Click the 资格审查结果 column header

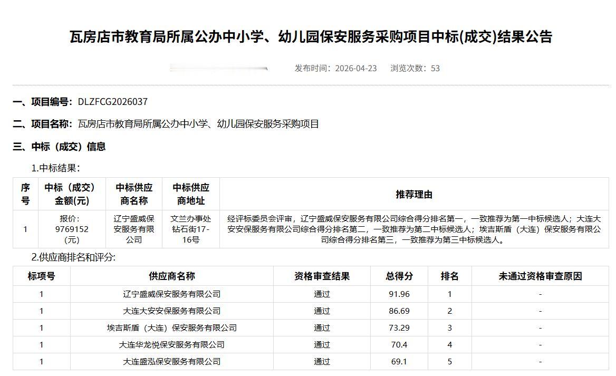point(322,276)
